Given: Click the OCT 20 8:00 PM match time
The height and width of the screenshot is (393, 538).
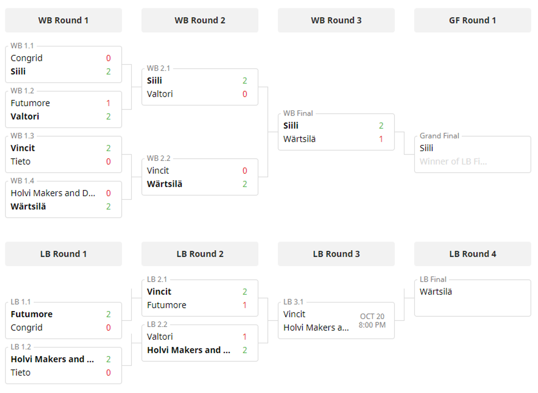Looking at the screenshot, I should coord(372,320).
